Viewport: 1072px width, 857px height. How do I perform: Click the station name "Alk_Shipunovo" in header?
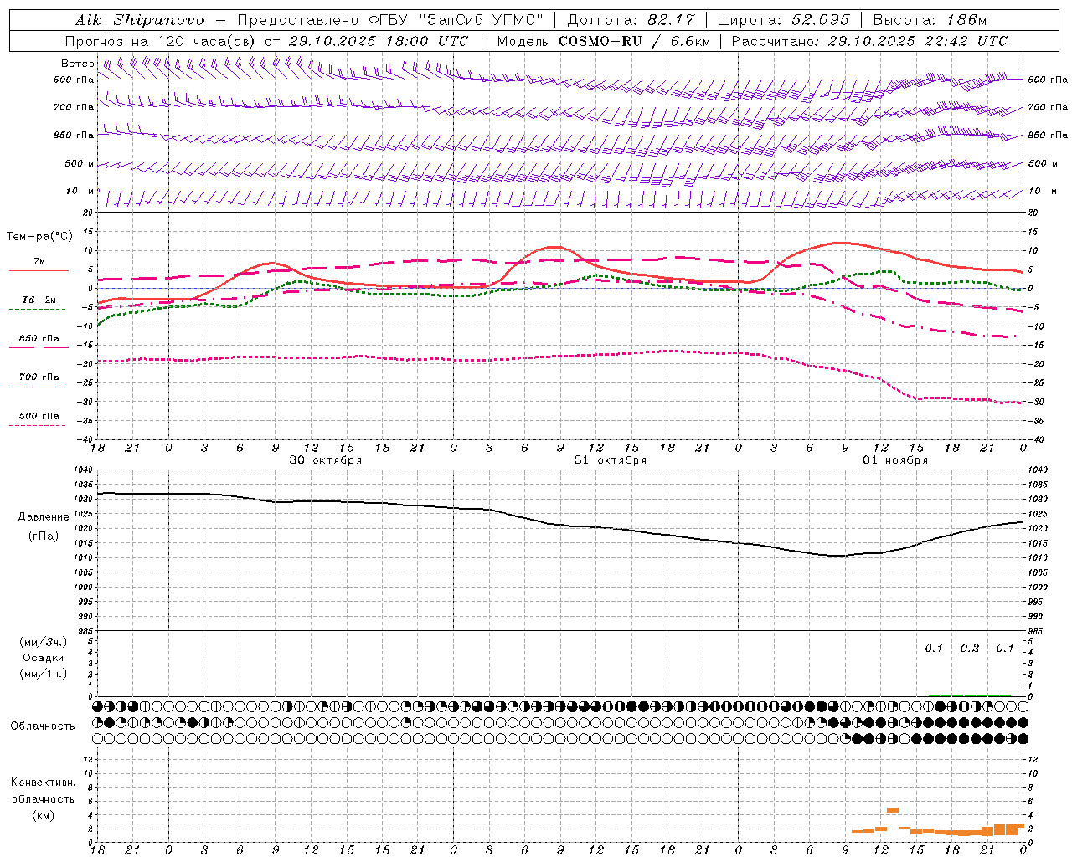click(x=139, y=20)
